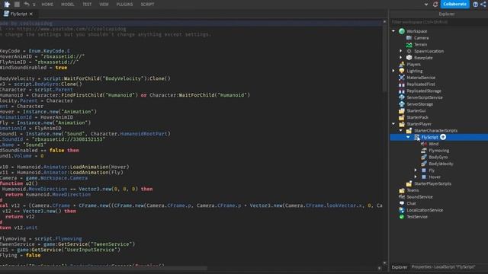488x274 pixels.
Task: Select the Baseplate part icon
Action: pyautogui.click(x=409, y=58)
